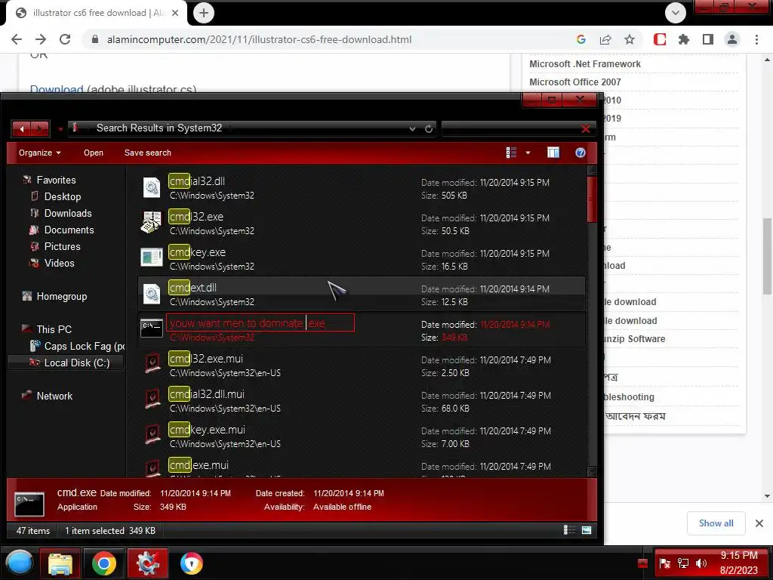773x580 pixels.
Task: Expand the view options dropdown arrow
Action: pyautogui.click(x=528, y=153)
